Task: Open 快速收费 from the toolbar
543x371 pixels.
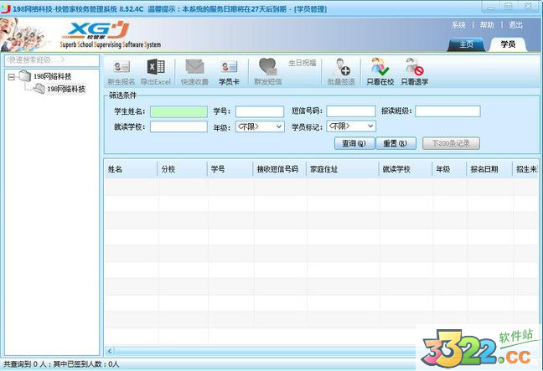Action: (194, 68)
